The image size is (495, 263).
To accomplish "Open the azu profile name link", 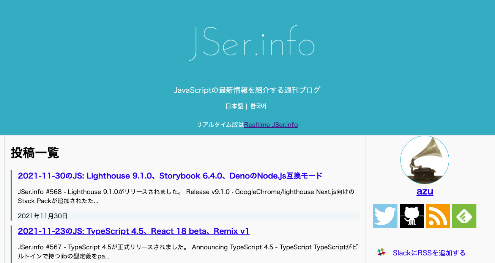I will [x=425, y=191].
